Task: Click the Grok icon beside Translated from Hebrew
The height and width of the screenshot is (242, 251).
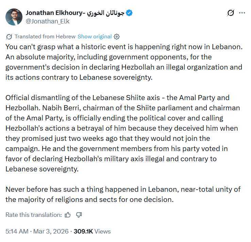Action: [x=9, y=37]
